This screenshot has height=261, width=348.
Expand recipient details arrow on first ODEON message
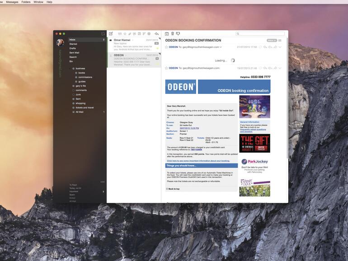[x=221, y=47]
